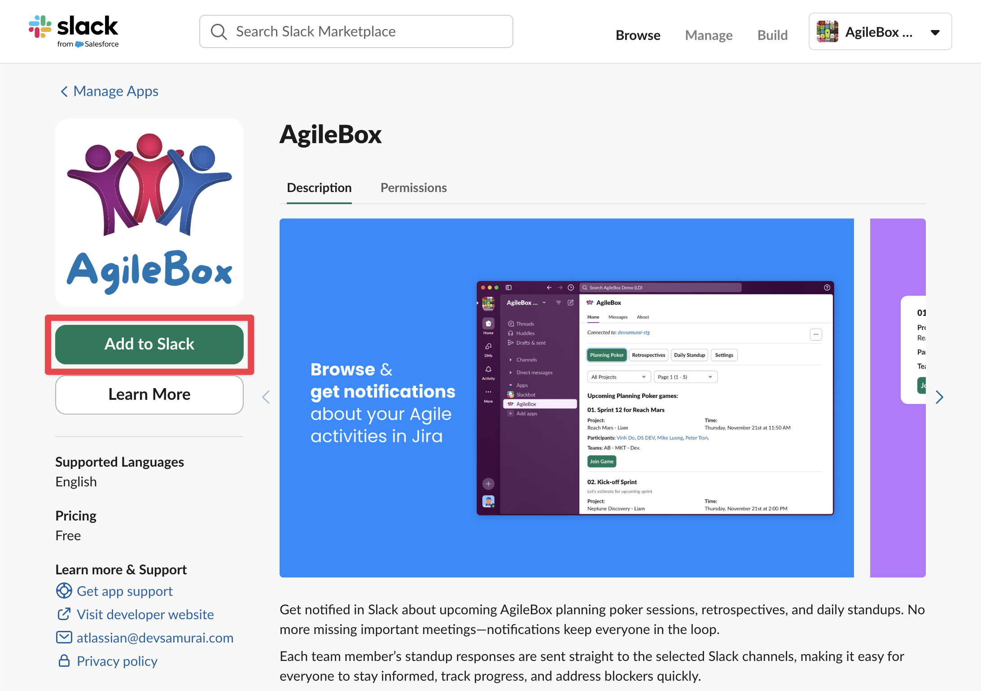The width and height of the screenshot is (981, 691).
Task: Click the Get app support lifebuoy icon
Action: 64,590
